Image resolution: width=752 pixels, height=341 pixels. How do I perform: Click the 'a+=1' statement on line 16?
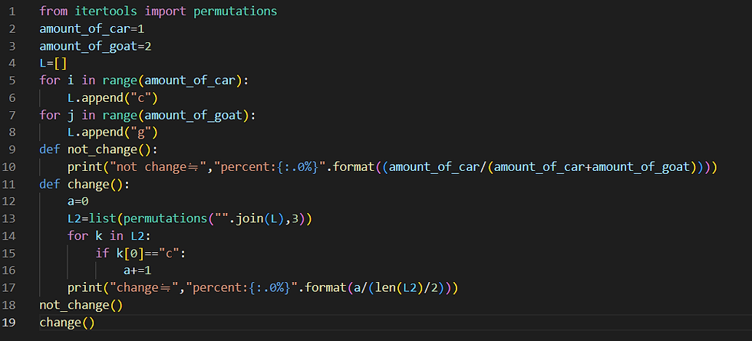point(137,270)
